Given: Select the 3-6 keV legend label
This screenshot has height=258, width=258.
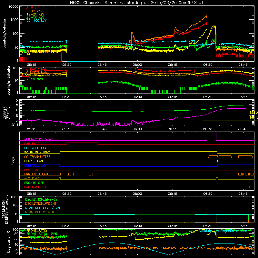Looking at the screenshot, I should pyautogui.click(x=33, y=8).
